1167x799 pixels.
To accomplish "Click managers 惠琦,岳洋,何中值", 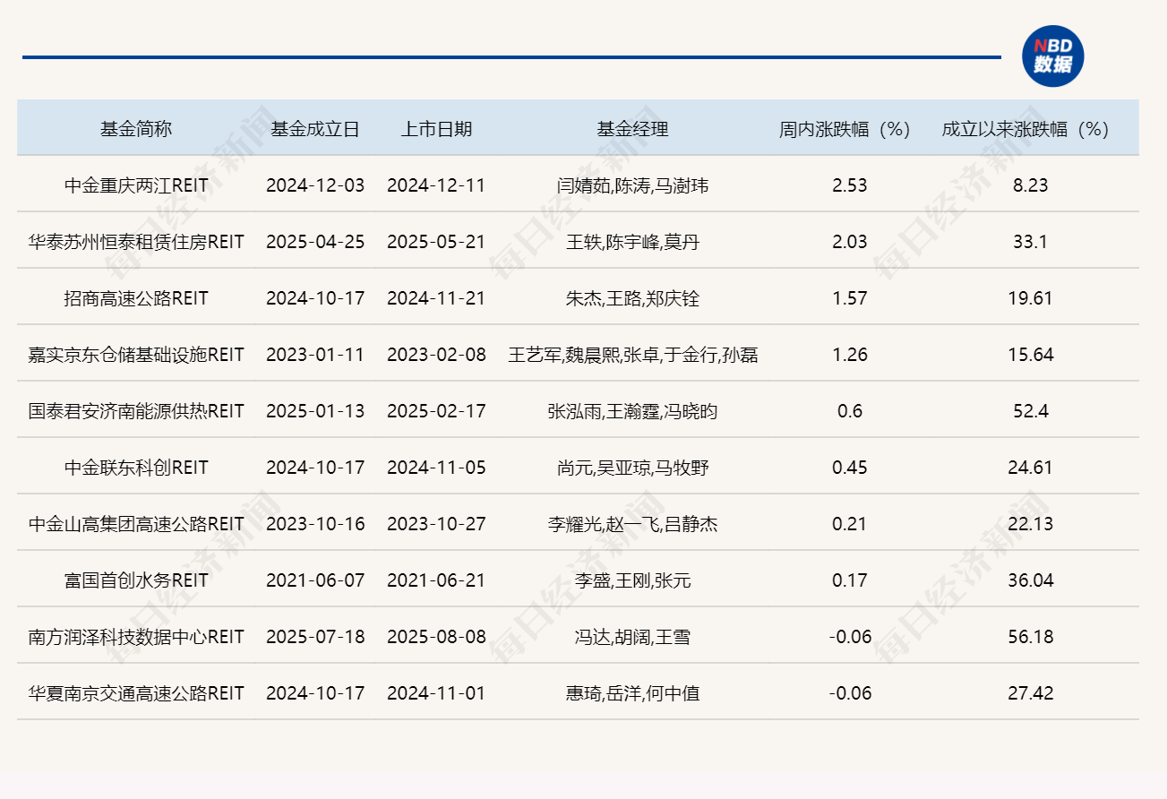I will coord(632,693).
